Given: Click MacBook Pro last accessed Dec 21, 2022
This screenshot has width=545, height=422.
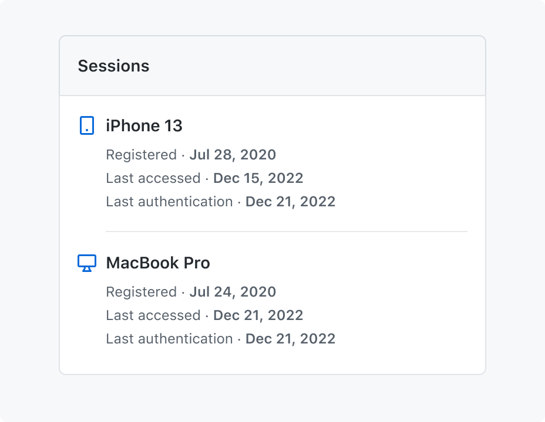Looking at the screenshot, I should [258, 315].
